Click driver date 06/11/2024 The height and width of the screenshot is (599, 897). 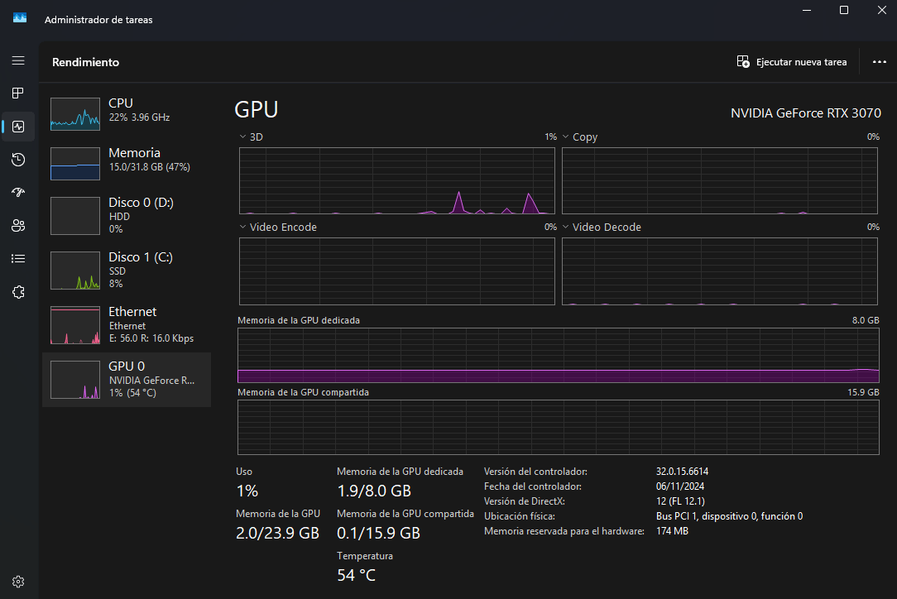click(680, 486)
